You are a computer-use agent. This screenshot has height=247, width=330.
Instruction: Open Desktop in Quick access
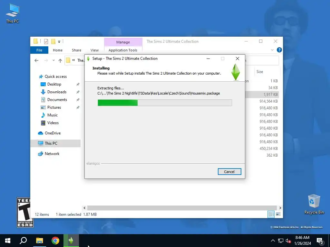coord(54,84)
